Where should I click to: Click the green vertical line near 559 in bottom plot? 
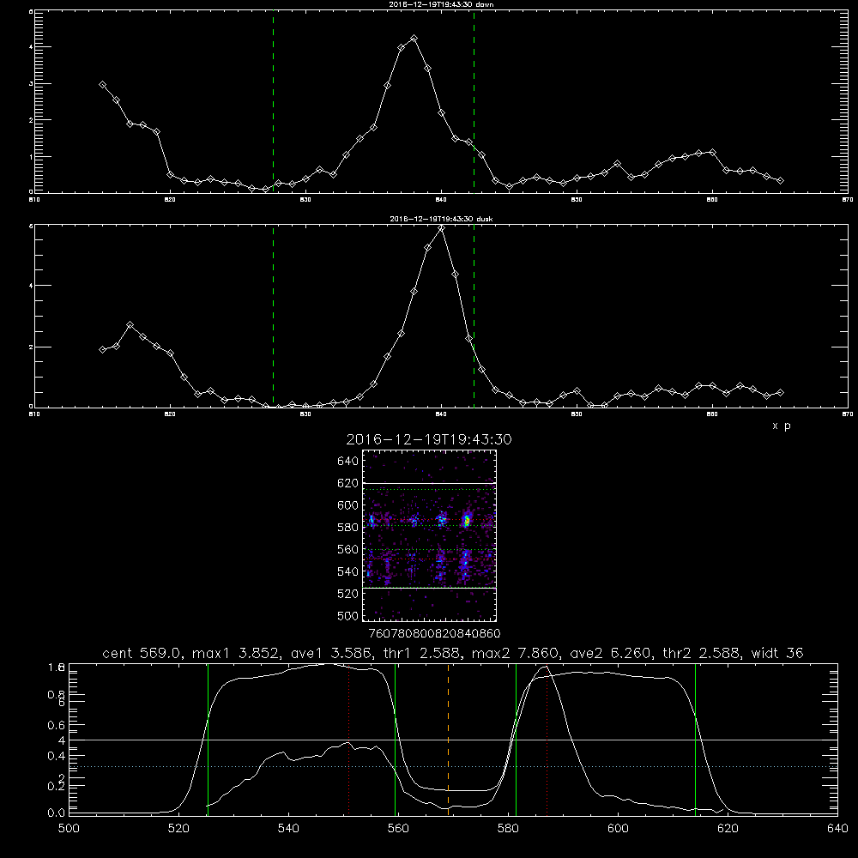(x=395, y=739)
